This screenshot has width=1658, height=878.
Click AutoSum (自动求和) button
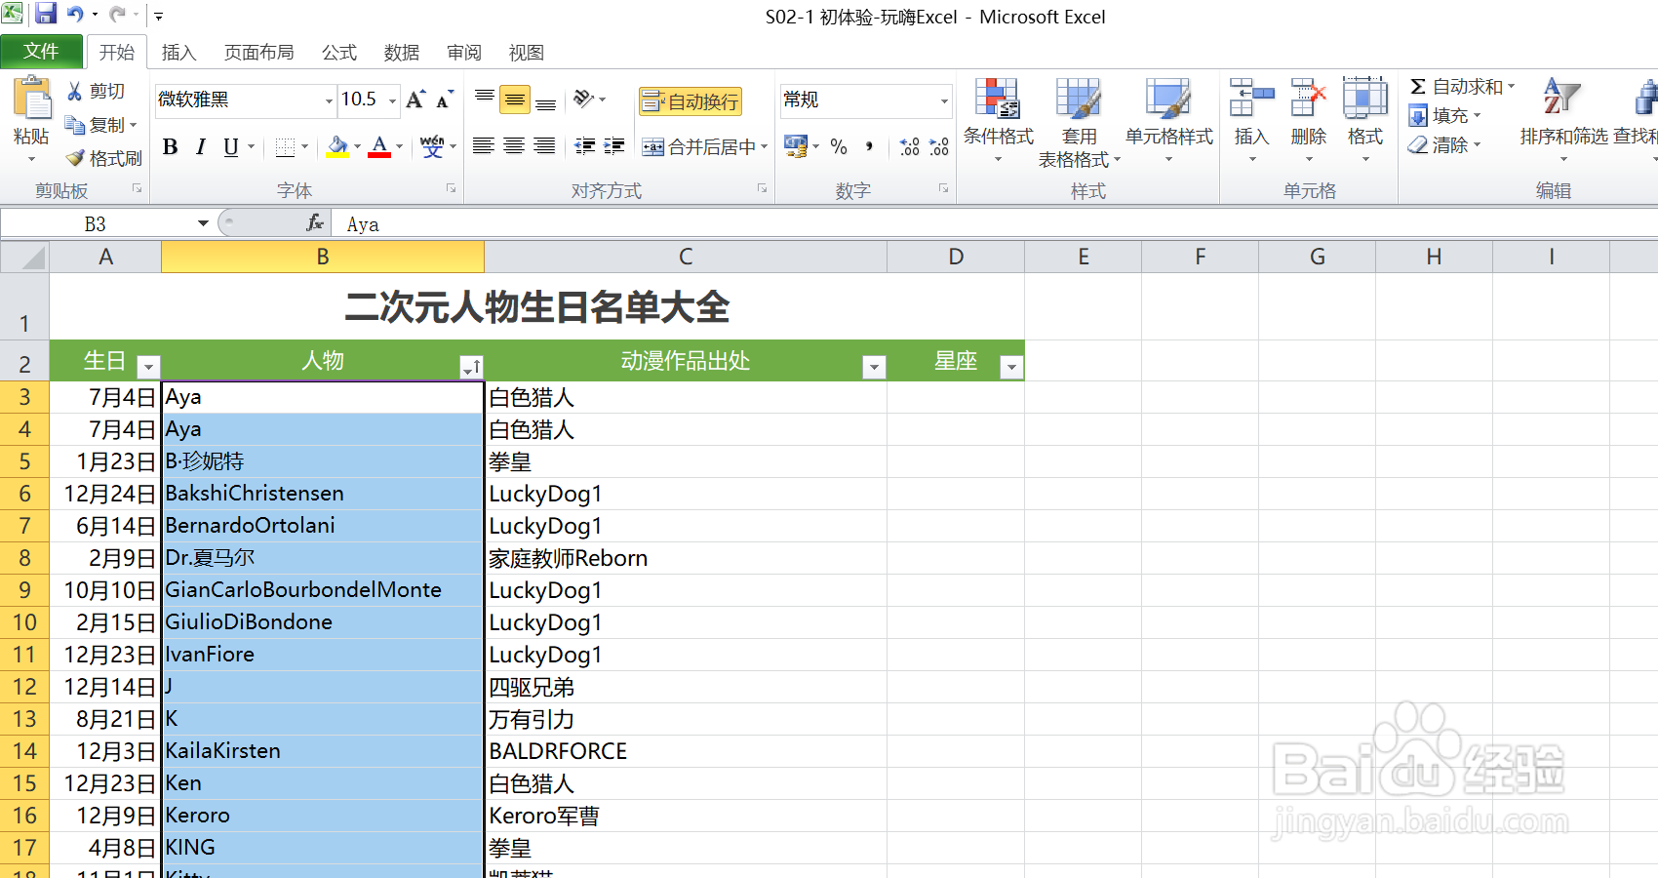point(1460,87)
